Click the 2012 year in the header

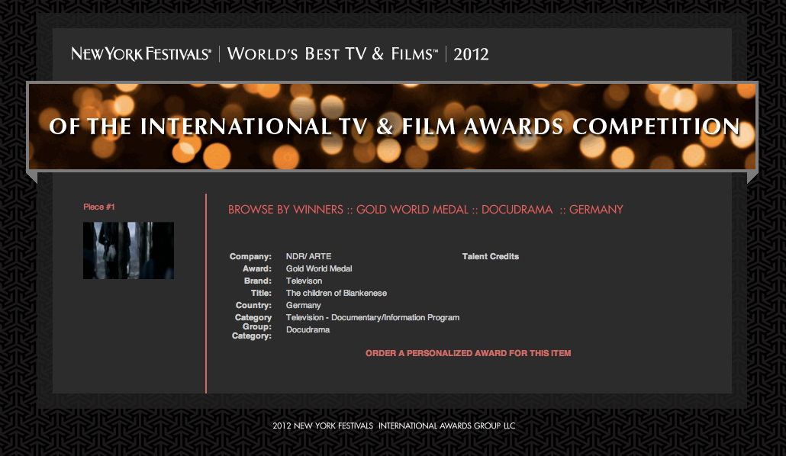(x=471, y=54)
